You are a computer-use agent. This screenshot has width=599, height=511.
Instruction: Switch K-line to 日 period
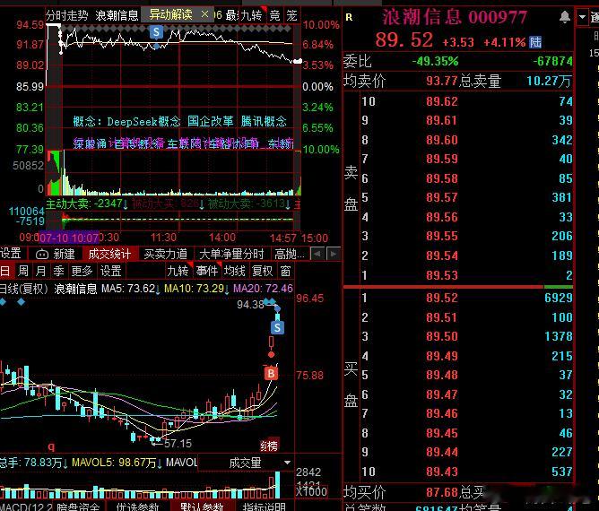[5, 271]
